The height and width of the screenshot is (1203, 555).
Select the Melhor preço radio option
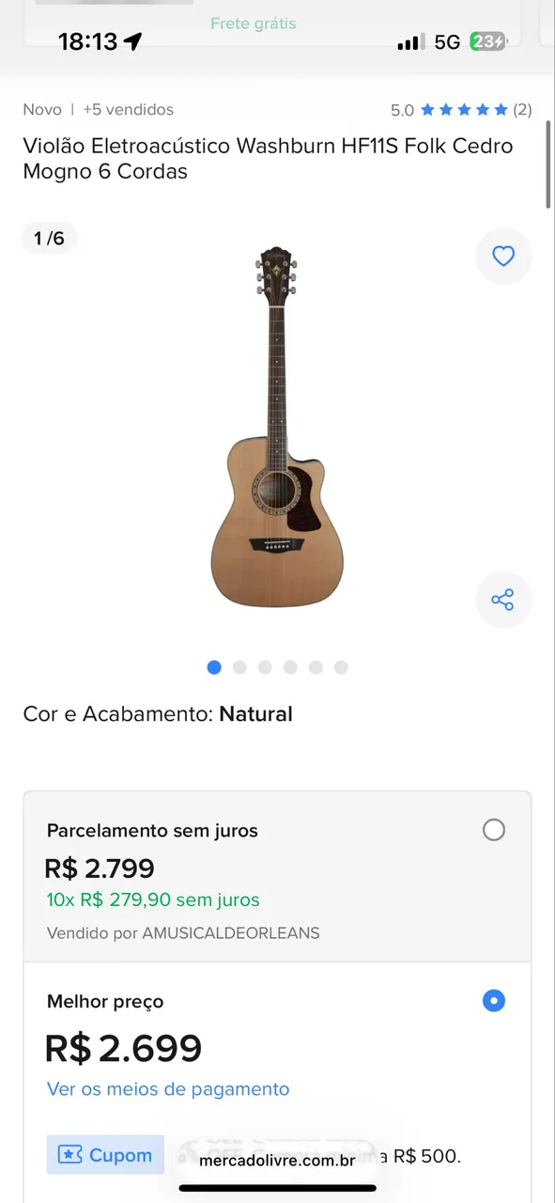493,1001
